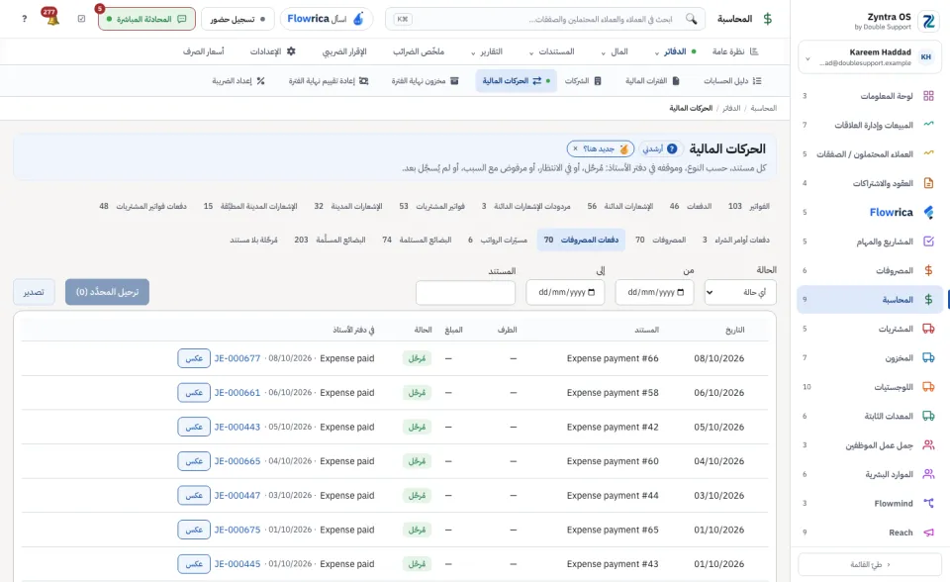Viewport: 950px width, 582px height.
Task: Collapse the sidebar with طيّ القائمة
Action: (x=870, y=564)
